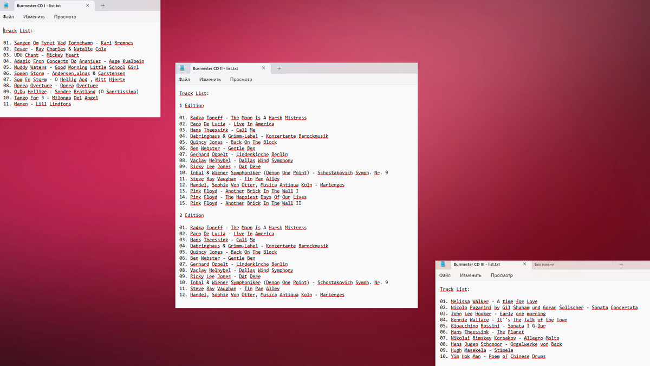
Task: Click the 'Muddy Waters - Good Morning Little School Girl' line
Action: pos(71,67)
